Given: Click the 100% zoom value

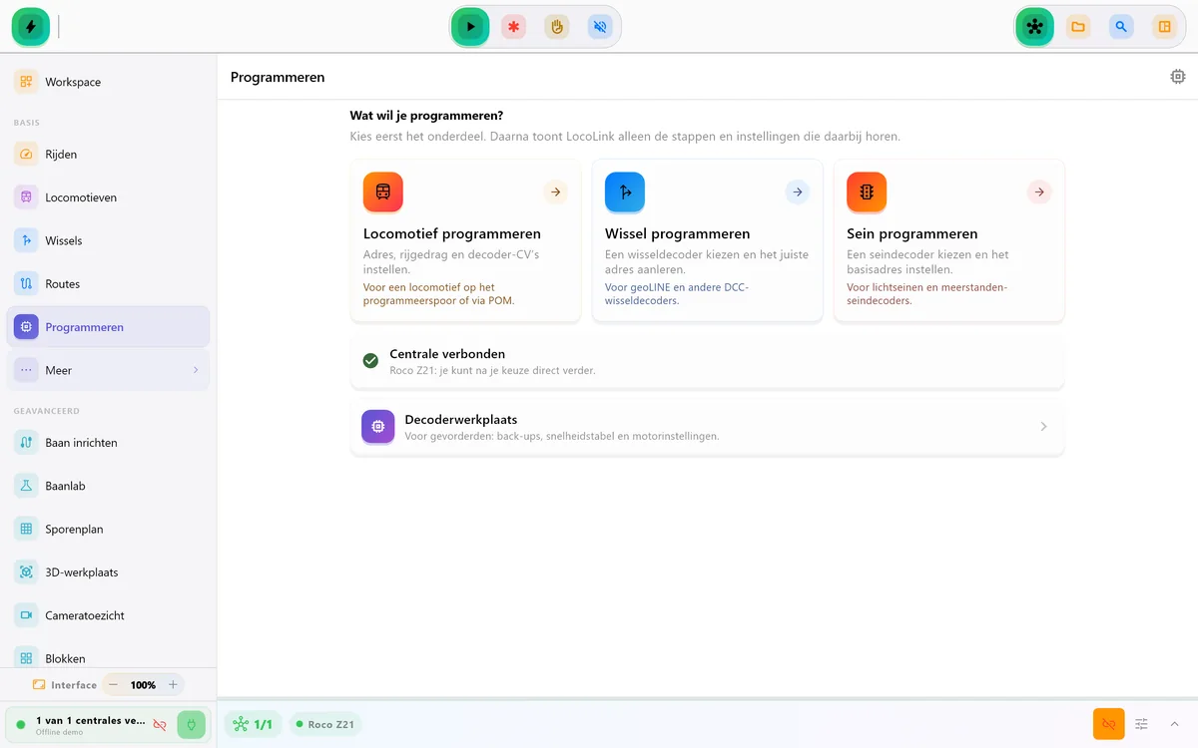Looking at the screenshot, I should click(143, 685).
